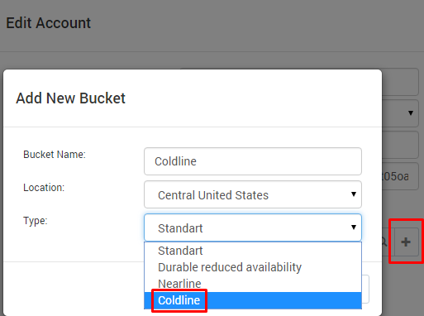Click the Add New Bucket dialog title
Image resolution: width=424 pixels, height=316 pixels.
pos(70,98)
